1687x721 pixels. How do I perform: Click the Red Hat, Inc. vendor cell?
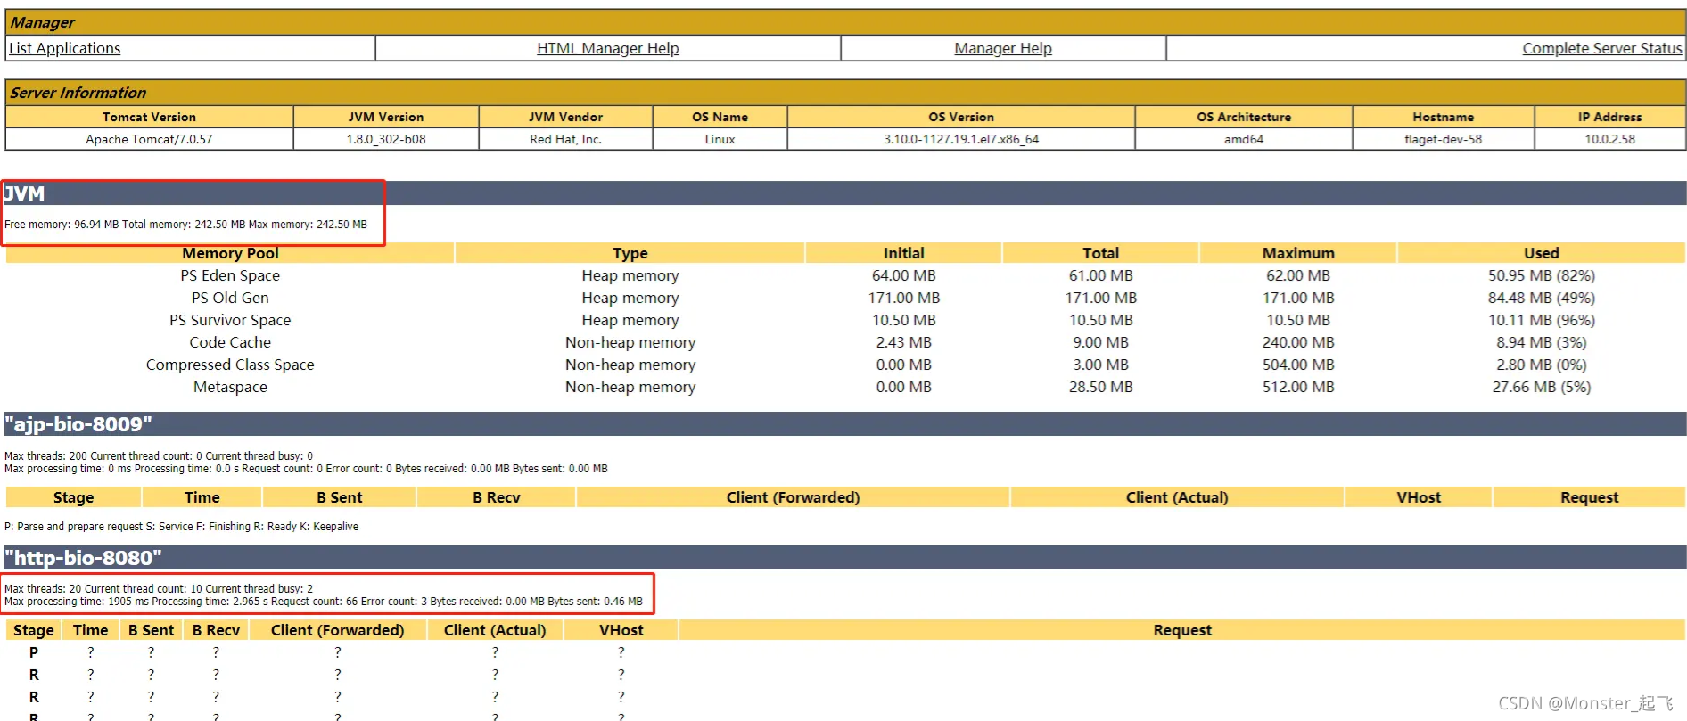click(565, 139)
